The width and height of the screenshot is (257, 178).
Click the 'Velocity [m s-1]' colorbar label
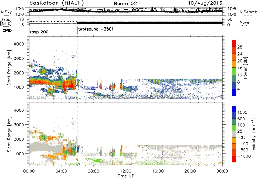pos(254,134)
